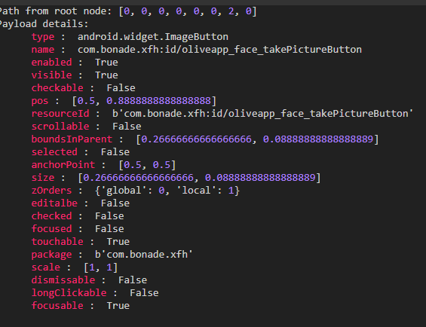The image size is (426, 327).
Task: Click the 'Path from root node' line
Action: coord(128,11)
